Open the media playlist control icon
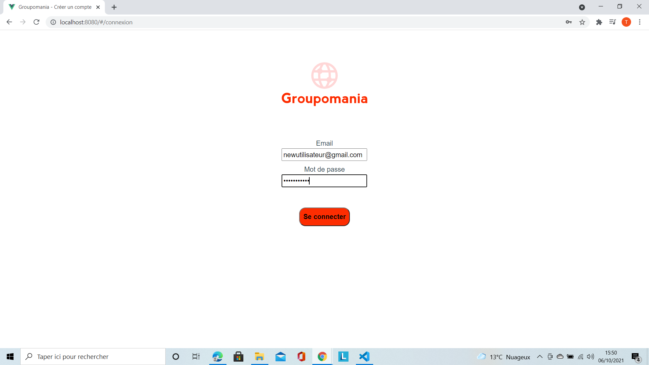Image resolution: width=649 pixels, height=365 pixels. point(613,22)
